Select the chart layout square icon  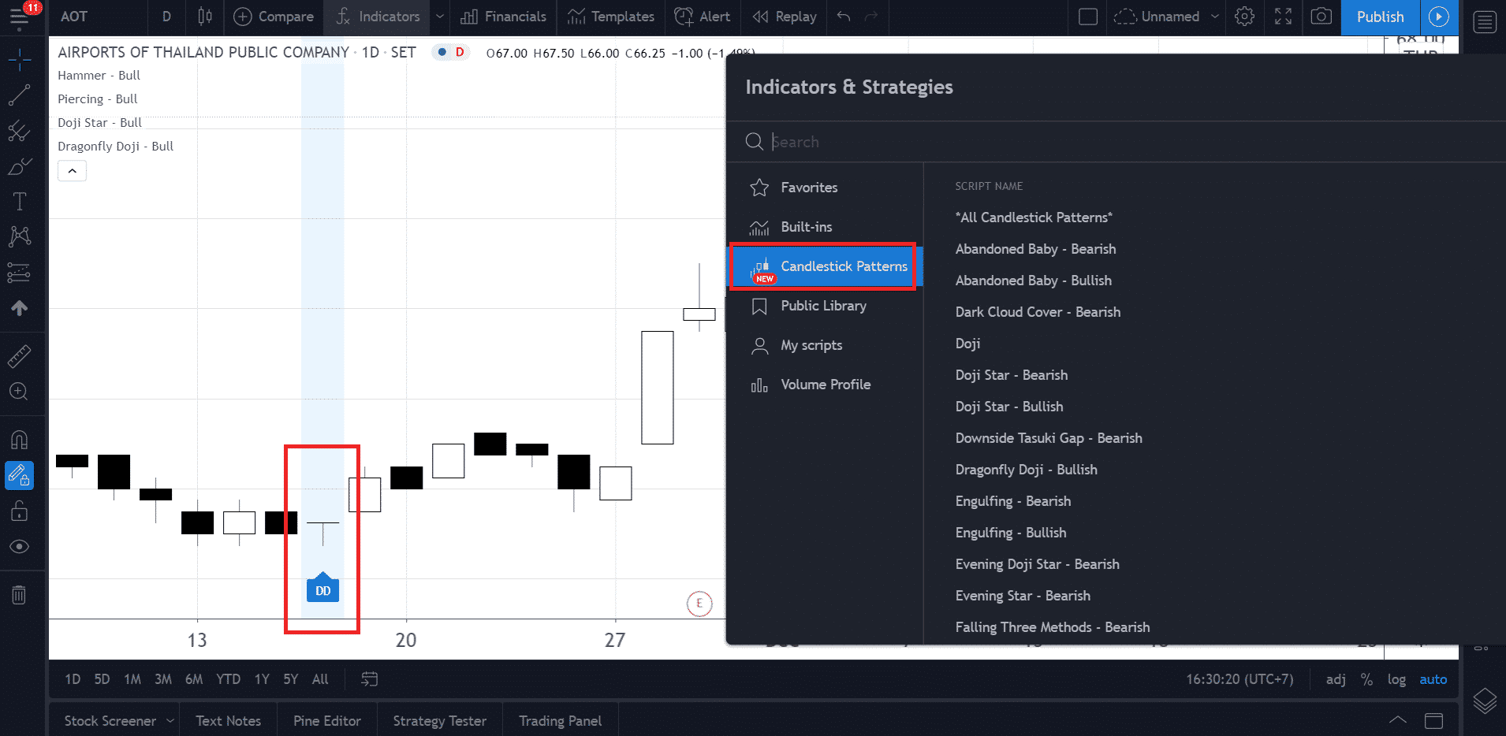1088,17
